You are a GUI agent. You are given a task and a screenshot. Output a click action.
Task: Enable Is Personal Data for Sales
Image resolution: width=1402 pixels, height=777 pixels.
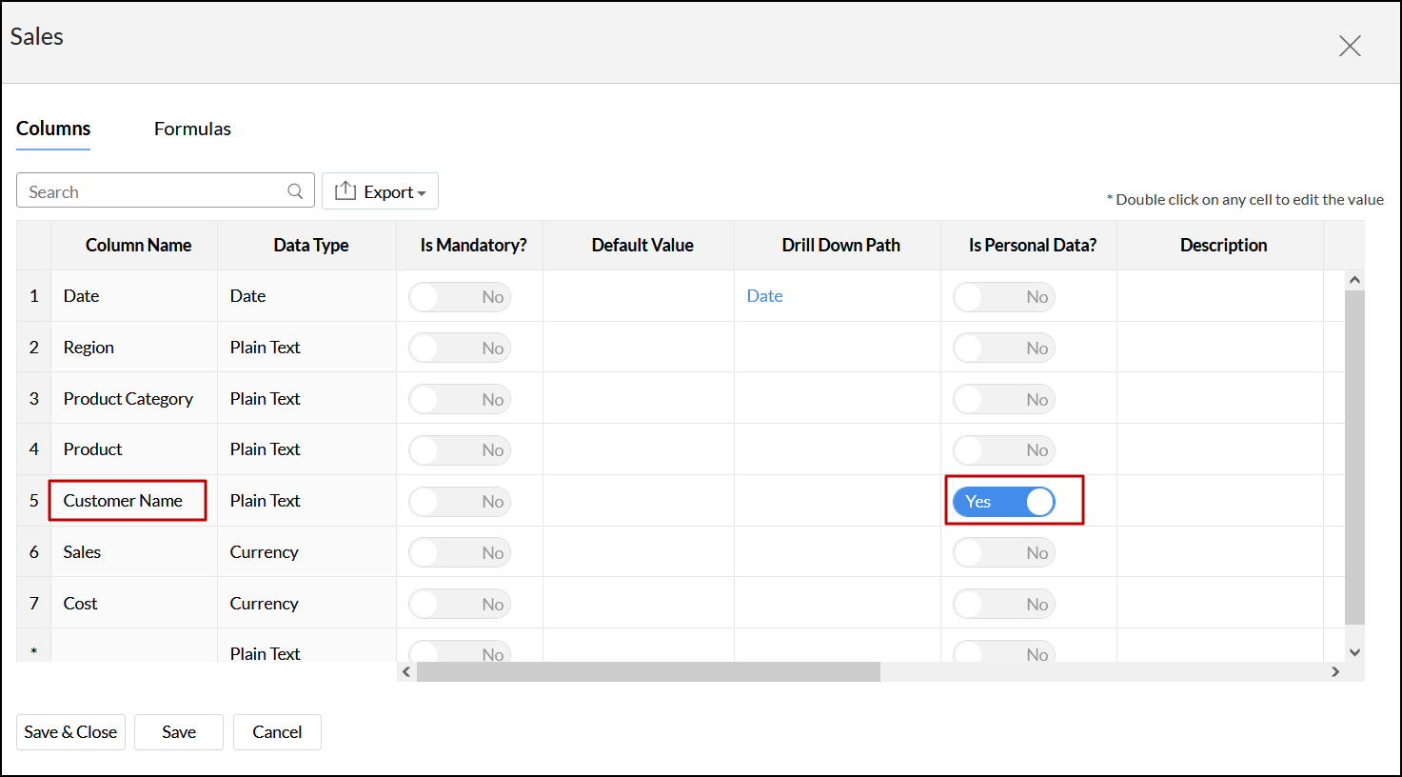pos(1004,553)
